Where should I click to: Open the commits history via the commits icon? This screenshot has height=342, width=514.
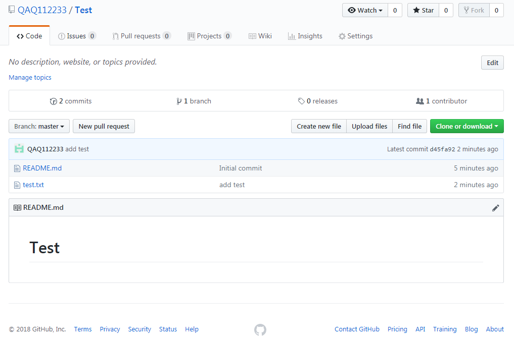[54, 101]
